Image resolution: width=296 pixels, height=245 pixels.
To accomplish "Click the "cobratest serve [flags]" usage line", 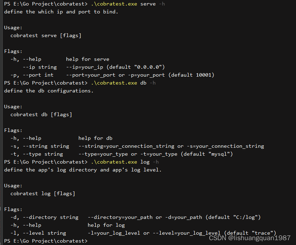I will click(x=46, y=35).
